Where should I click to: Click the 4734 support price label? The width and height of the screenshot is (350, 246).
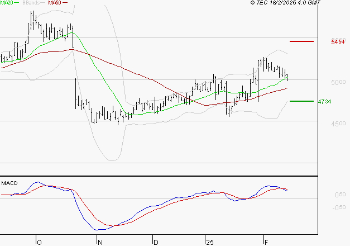[337, 102]
